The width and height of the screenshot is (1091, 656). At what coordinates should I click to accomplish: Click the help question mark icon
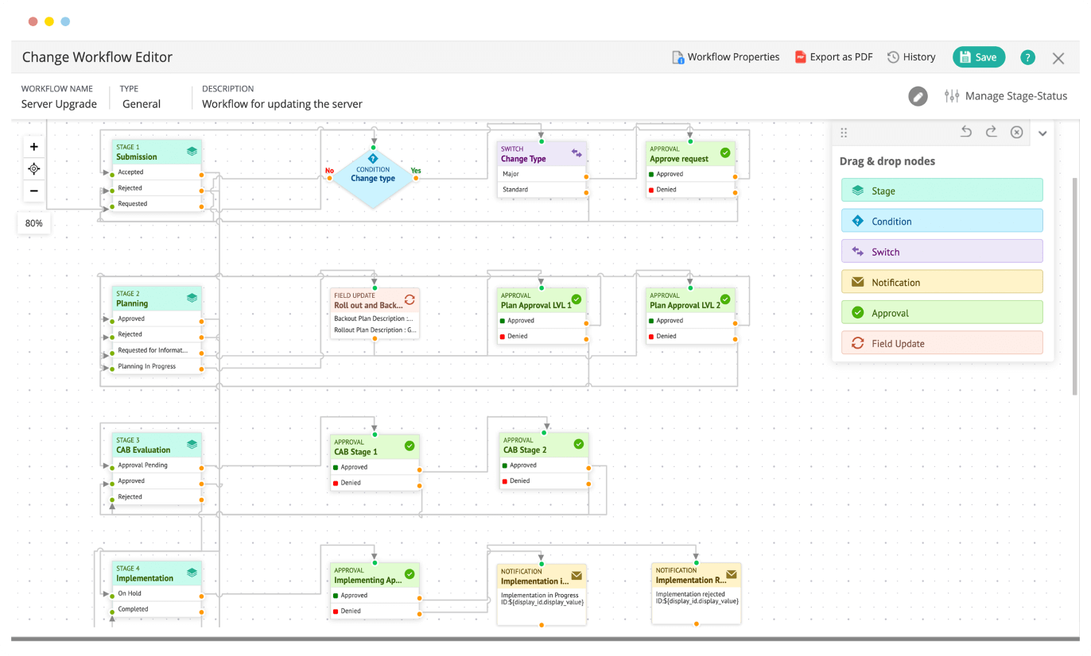1027,56
